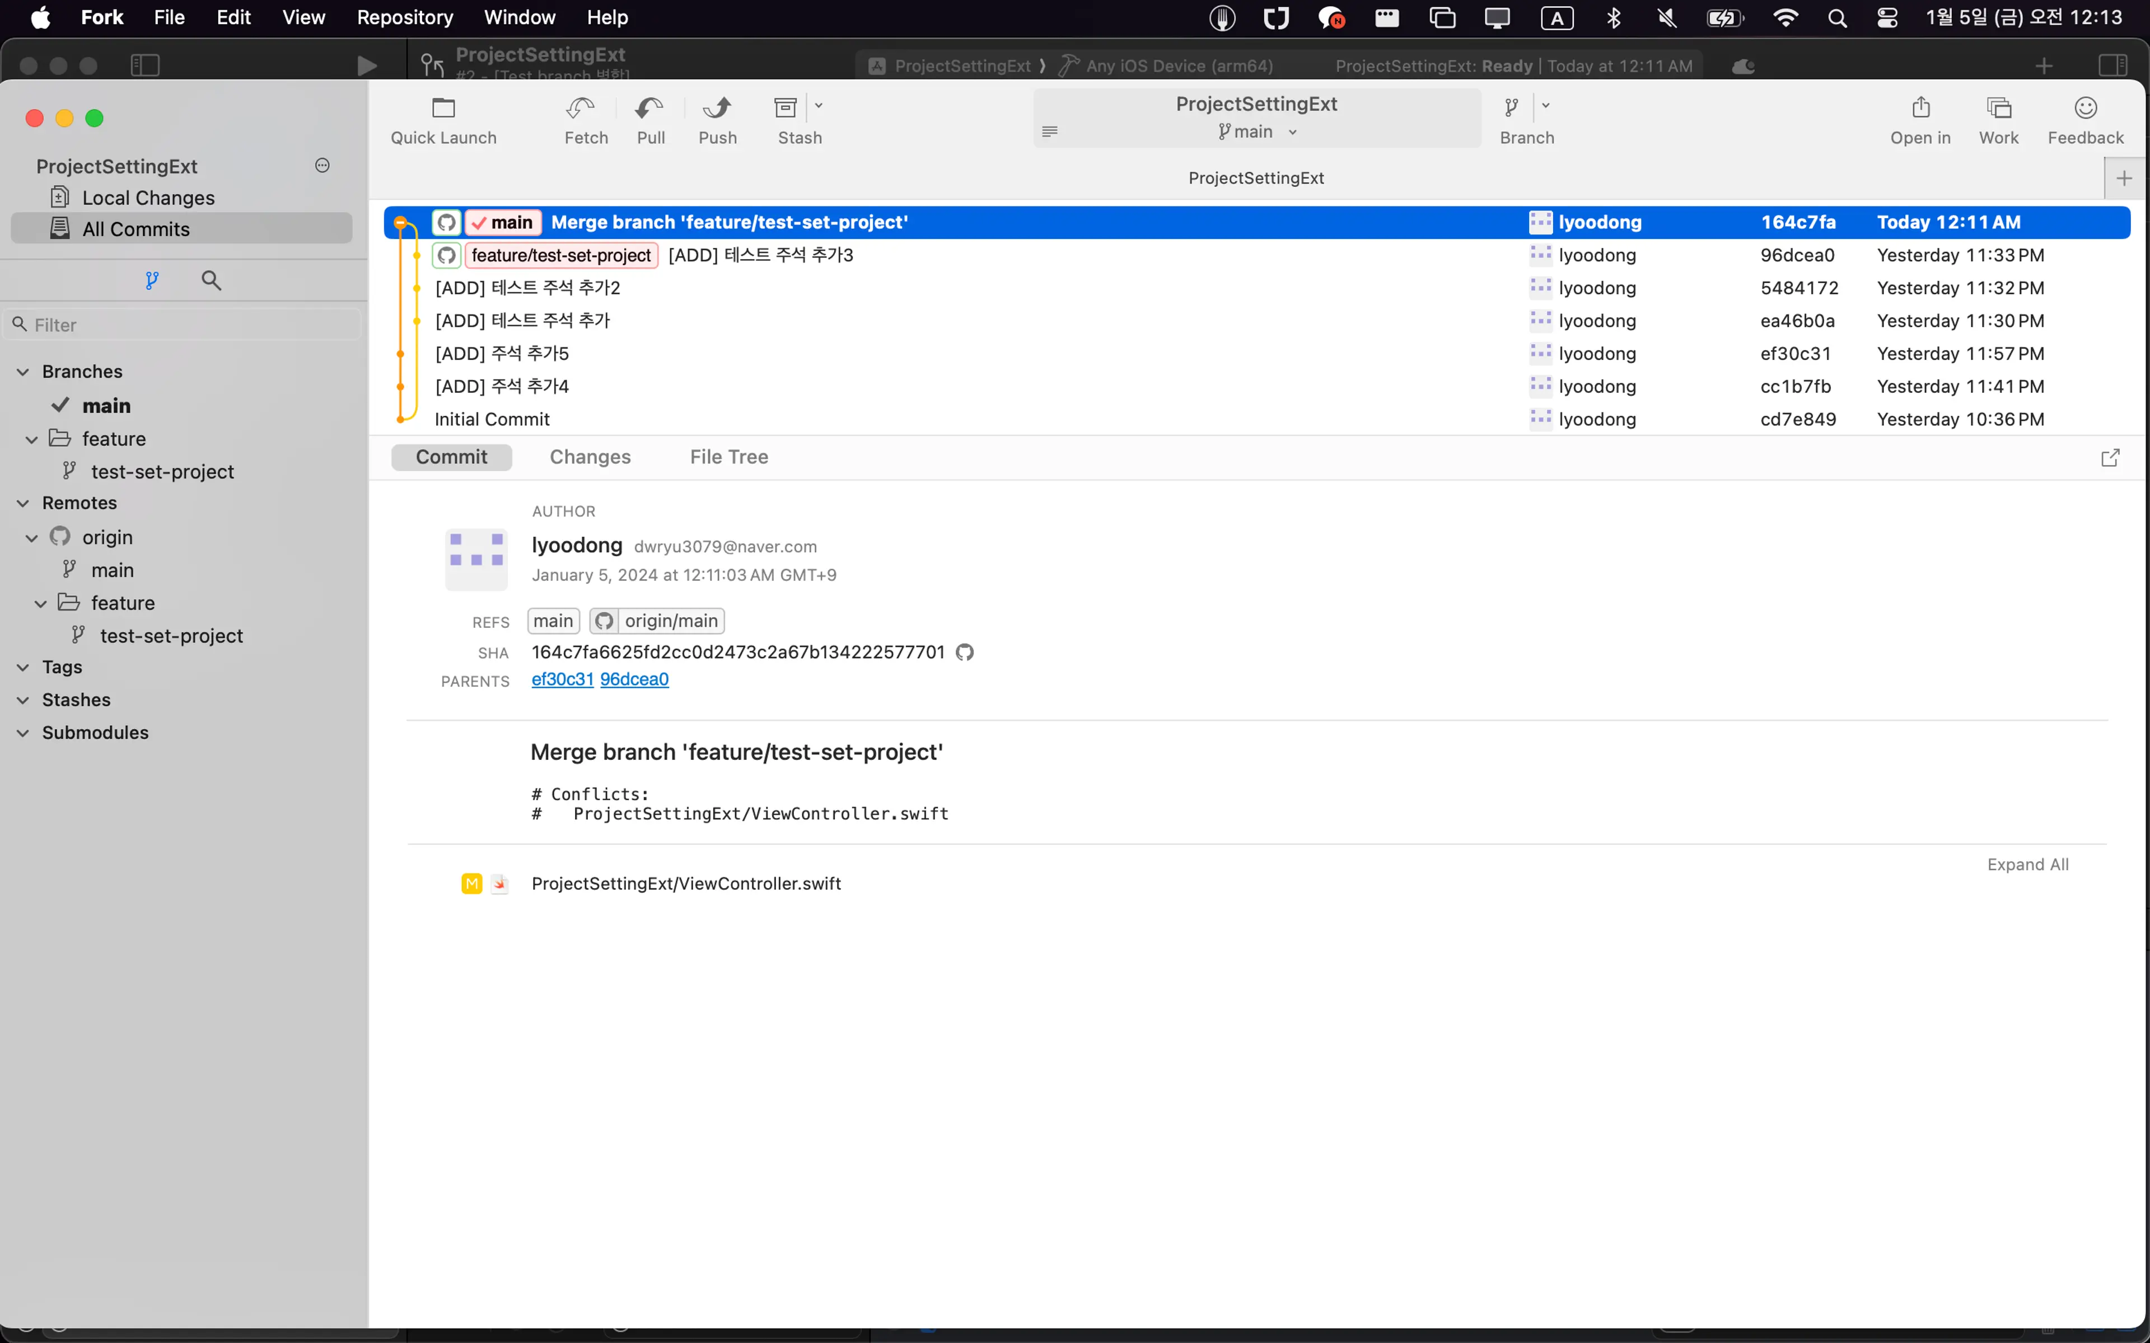
Task: Select commit '[ADD] 주석 추가5'
Action: (x=1257, y=354)
